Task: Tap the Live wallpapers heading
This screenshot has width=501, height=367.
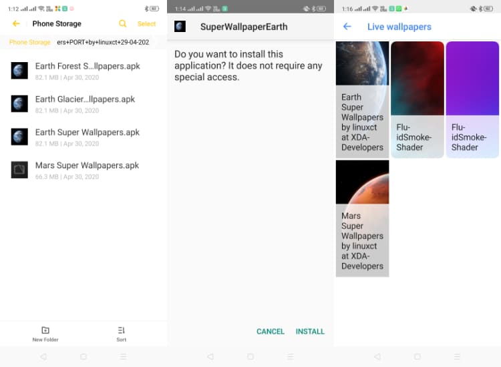Action: [399, 27]
